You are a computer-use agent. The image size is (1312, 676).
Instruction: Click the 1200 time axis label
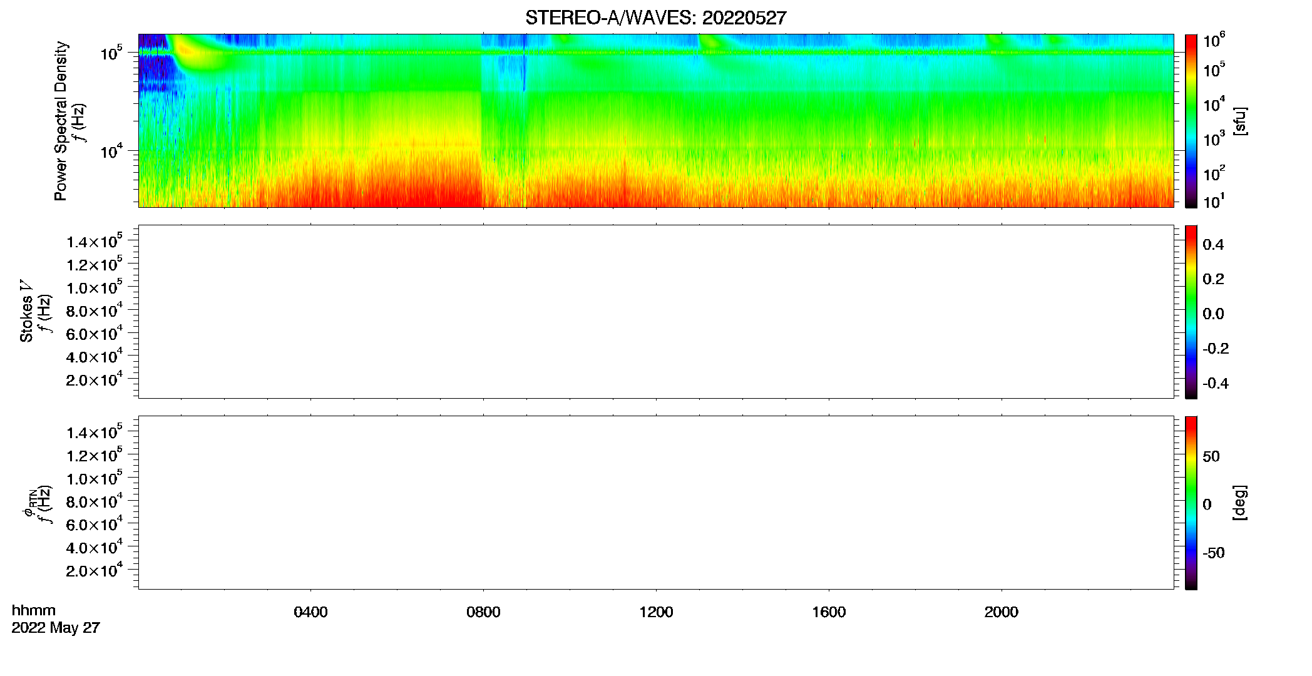point(656,612)
